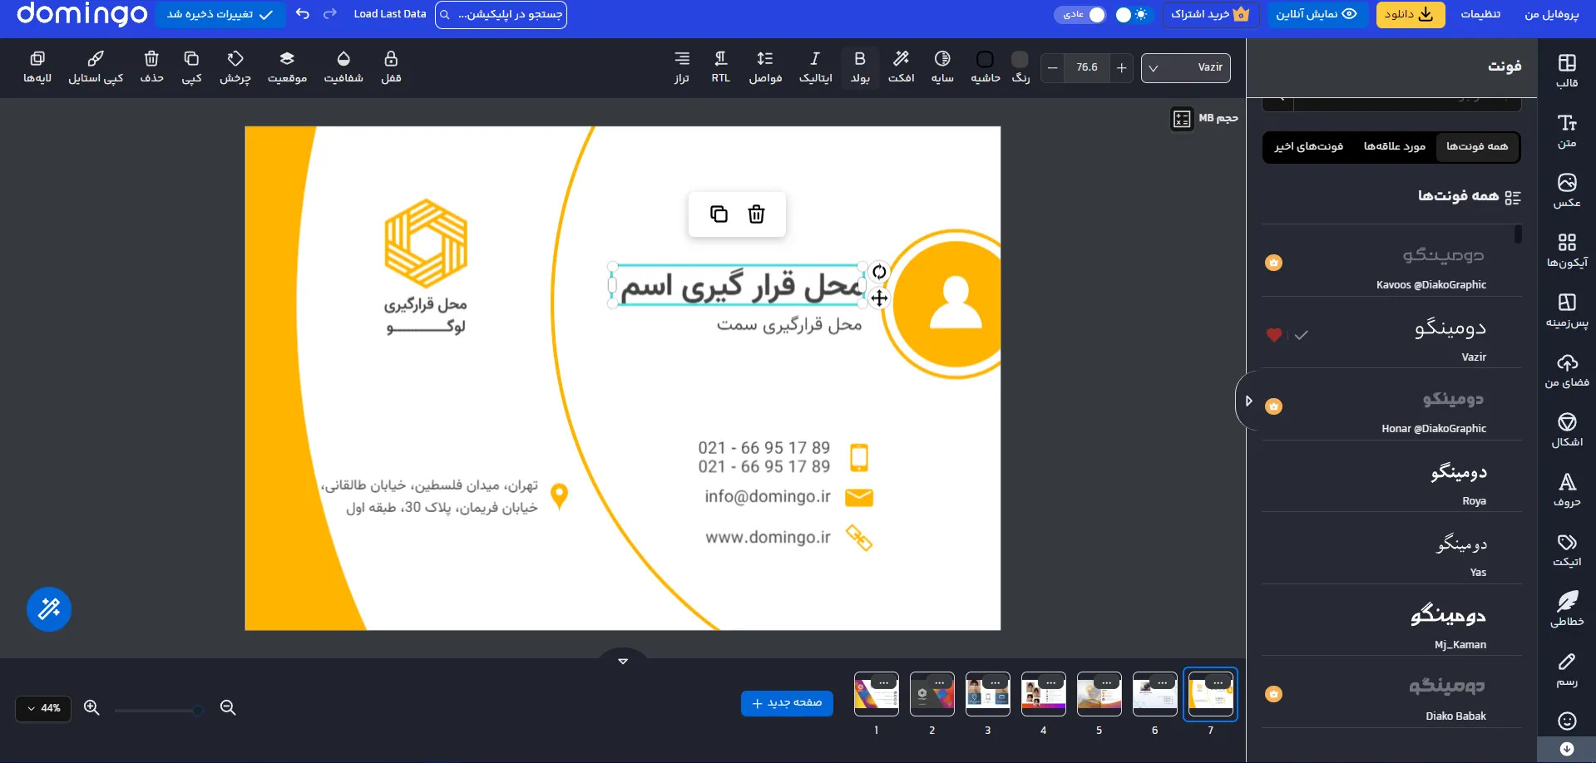Open the عکس photos panel

point(1567,190)
